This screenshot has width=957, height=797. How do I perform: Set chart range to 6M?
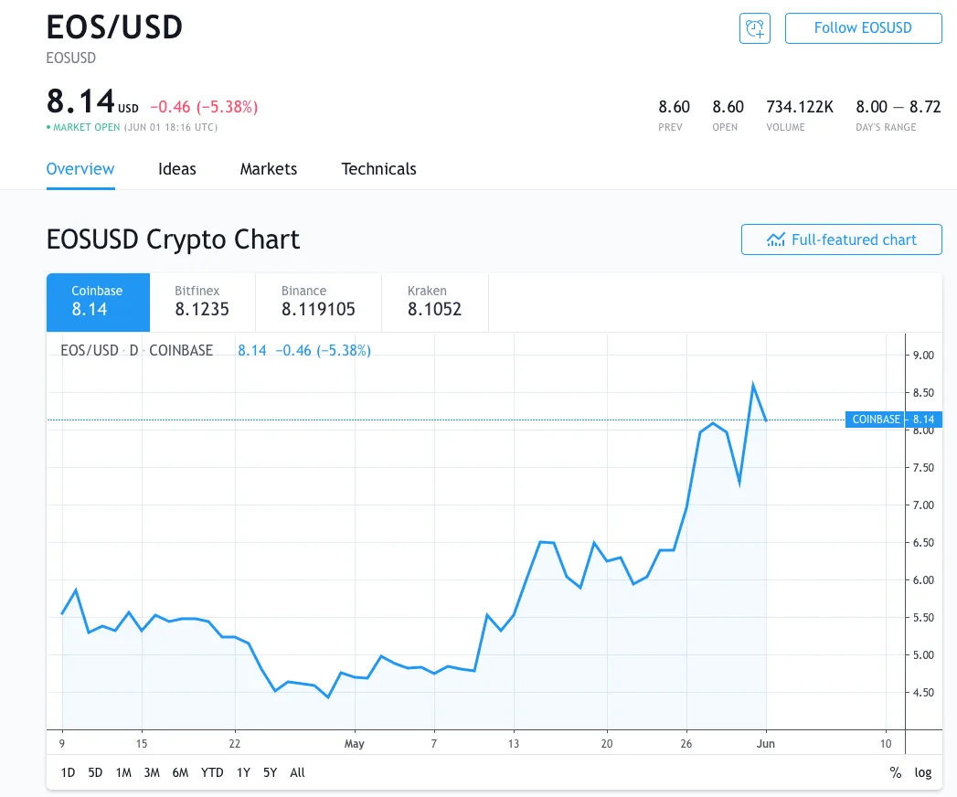tap(181, 772)
